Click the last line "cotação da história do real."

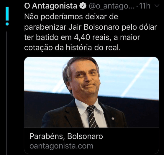72,48
